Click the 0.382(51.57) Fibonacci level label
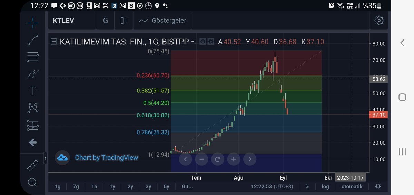 pos(153,91)
